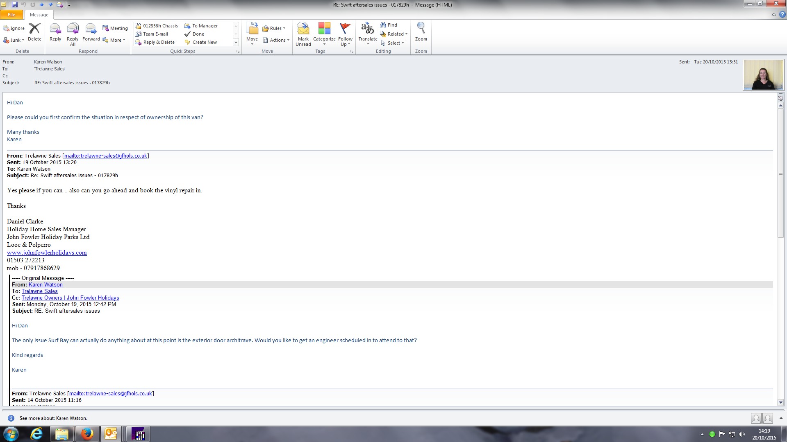Image resolution: width=787 pixels, height=442 pixels.
Task: Open the Categorize color dropdown
Action: (324, 34)
